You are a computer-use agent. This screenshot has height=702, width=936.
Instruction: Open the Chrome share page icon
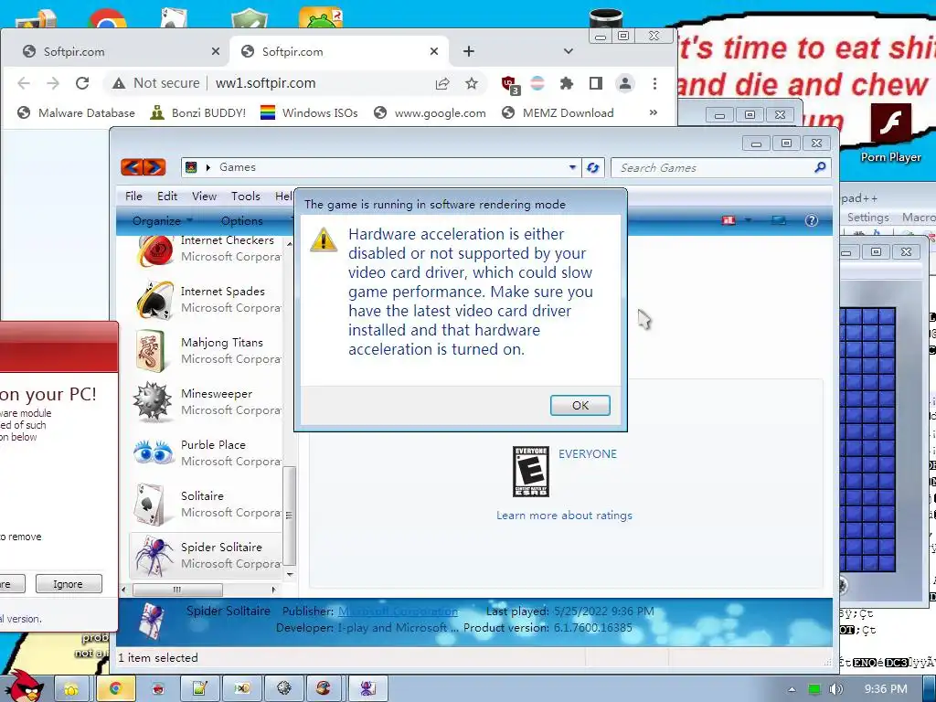point(442,83)
